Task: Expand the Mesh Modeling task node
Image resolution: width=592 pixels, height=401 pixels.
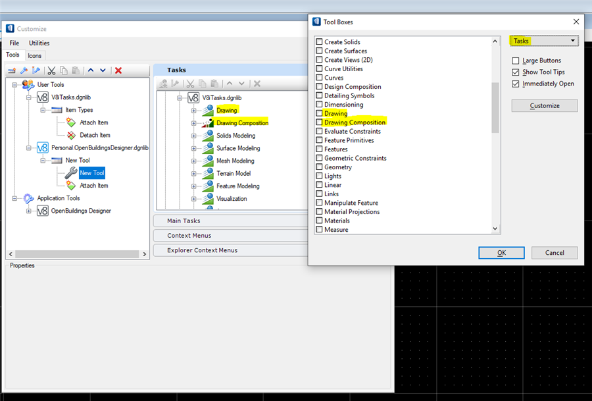Action: 193,161
